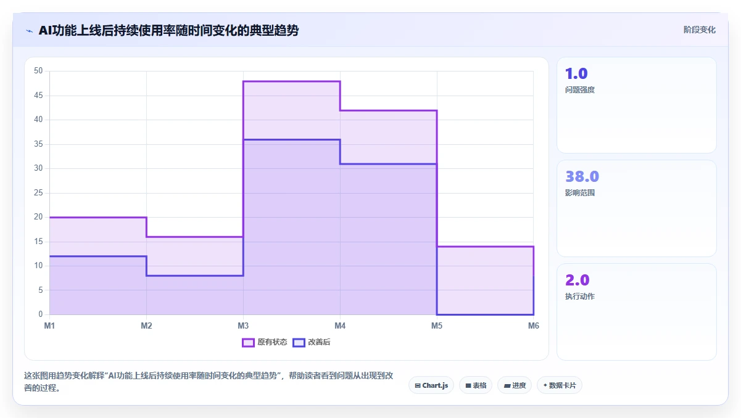Click the M4 axis label
The image size is (741, 418).
(340, 326)
